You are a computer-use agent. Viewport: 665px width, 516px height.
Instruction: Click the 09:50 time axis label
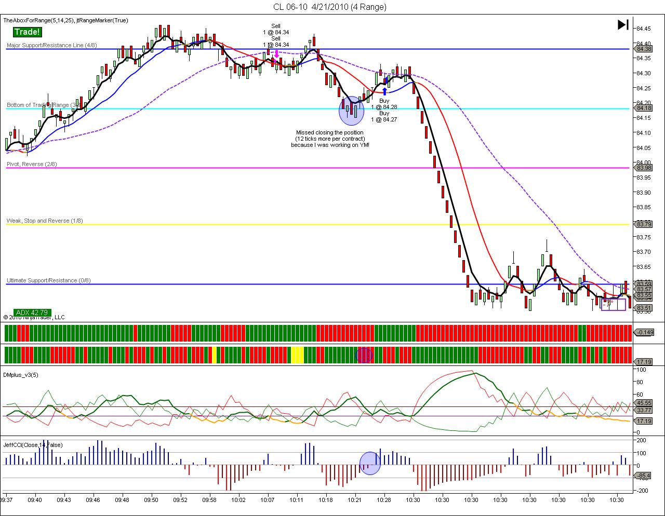coord(151,500)
